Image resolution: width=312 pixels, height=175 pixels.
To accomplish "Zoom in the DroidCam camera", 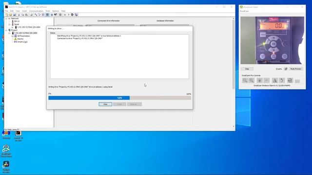I will coord(252,80).
